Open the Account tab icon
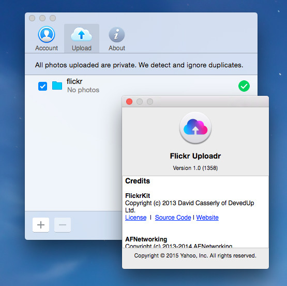 (47, 38)
